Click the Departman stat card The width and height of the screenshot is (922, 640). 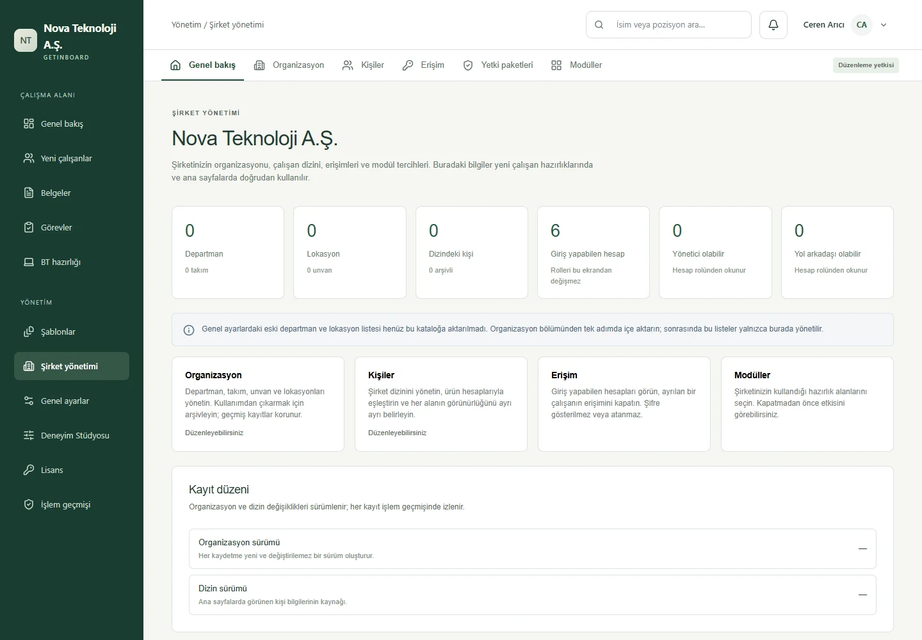coord(228,252)
